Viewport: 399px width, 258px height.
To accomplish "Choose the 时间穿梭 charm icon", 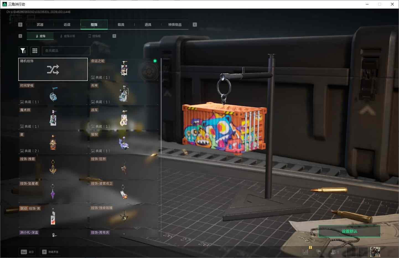I will click(53, 94).
